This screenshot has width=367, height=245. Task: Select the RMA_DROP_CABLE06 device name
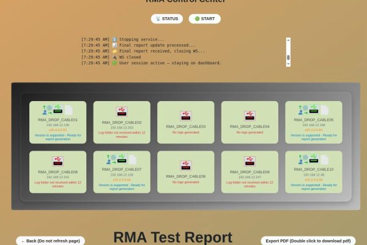(x=58, y=172)
